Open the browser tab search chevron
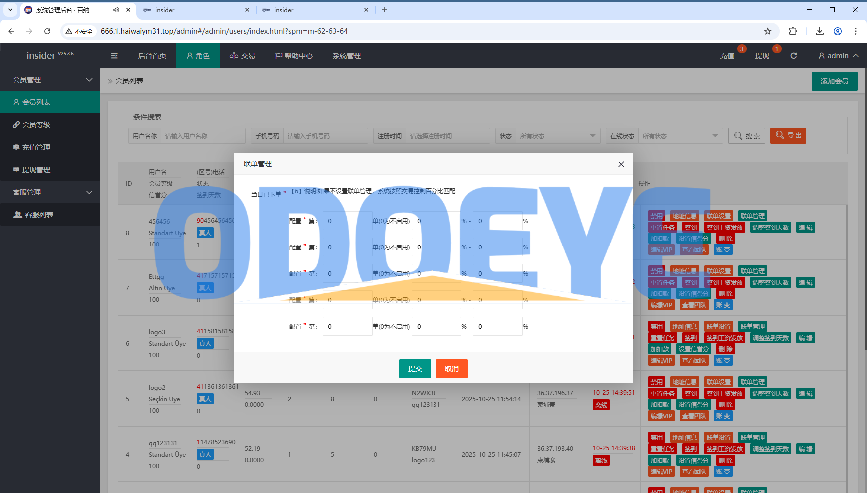Viewport: 867px width, 493px height. point(10,10)
